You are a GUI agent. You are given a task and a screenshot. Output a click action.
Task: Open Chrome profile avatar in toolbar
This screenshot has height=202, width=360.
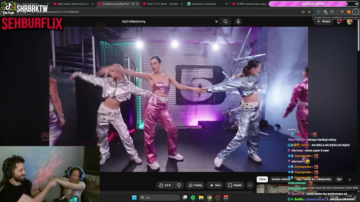tap(349, 12)
